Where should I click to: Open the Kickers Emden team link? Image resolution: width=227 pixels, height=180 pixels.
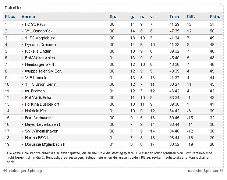point(38,51)
